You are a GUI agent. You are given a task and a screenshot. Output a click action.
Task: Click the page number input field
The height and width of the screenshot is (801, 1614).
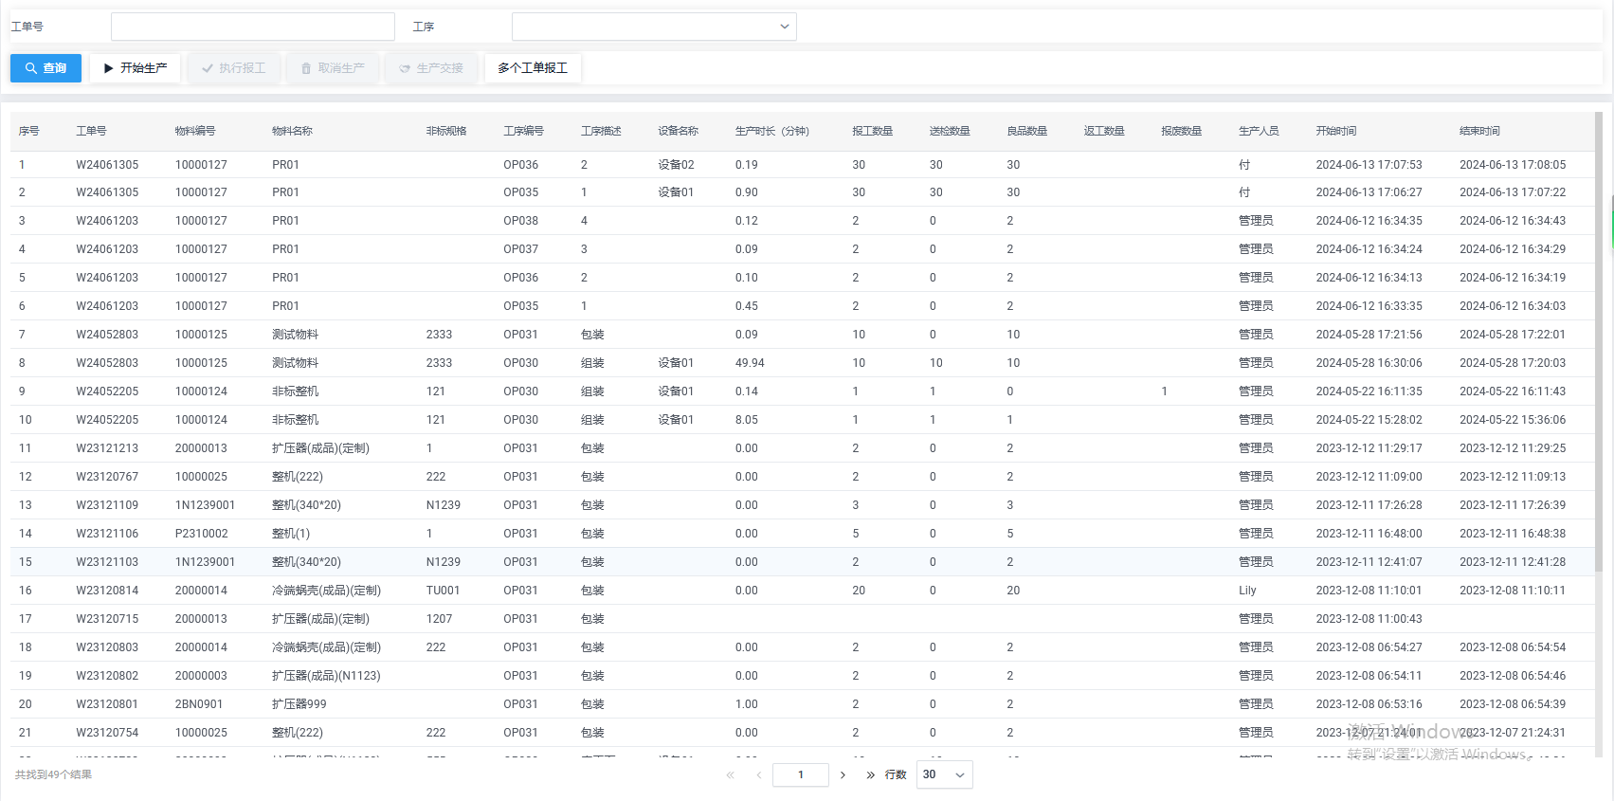[801, 774]
